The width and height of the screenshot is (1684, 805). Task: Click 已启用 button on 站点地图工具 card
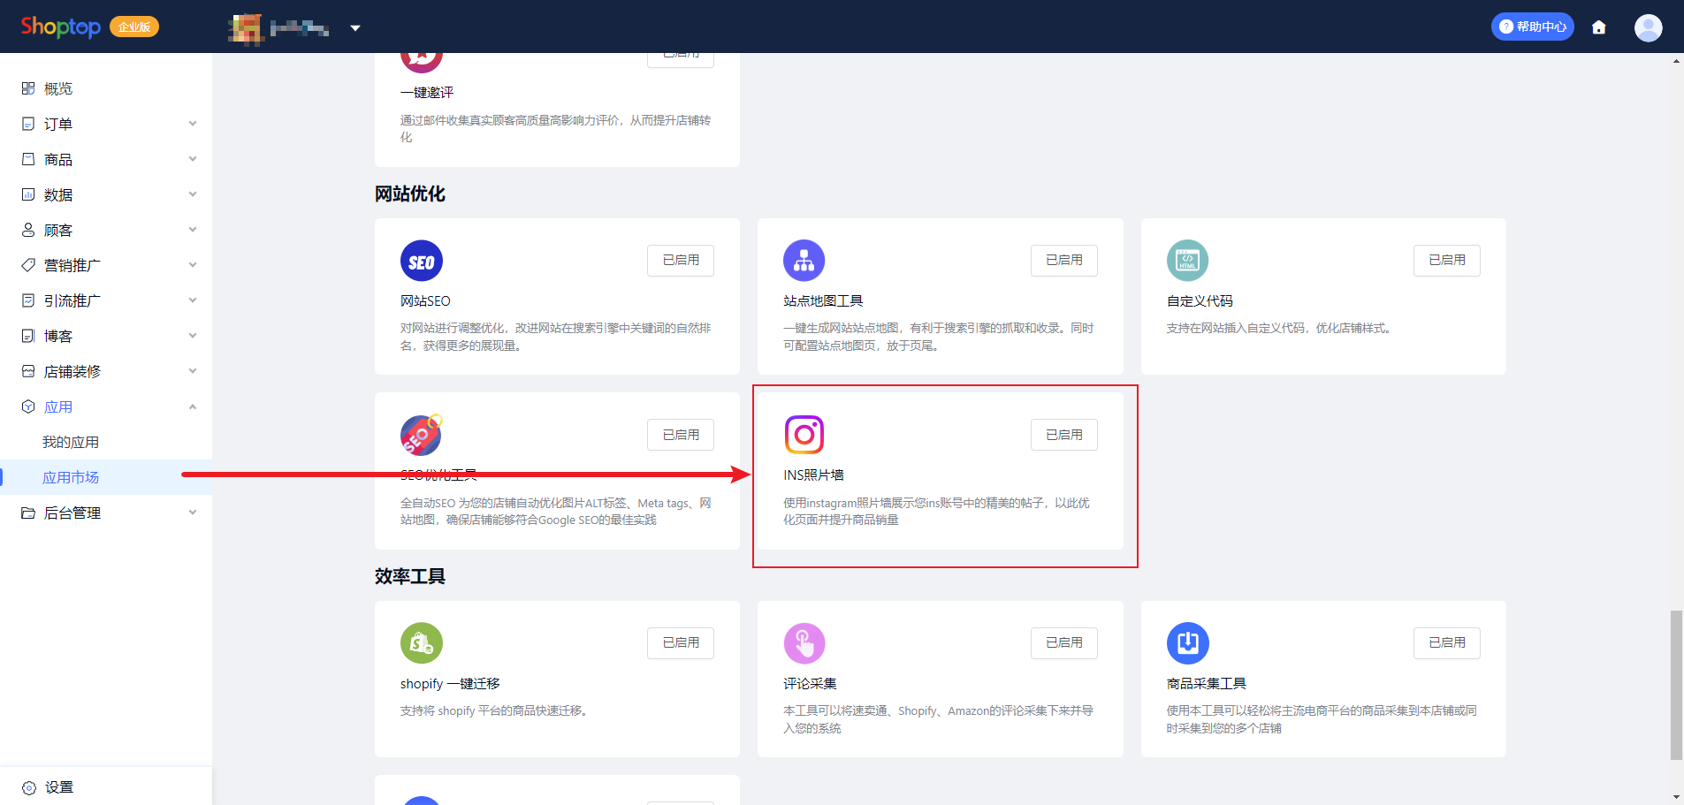click(x=1064, y=260)
